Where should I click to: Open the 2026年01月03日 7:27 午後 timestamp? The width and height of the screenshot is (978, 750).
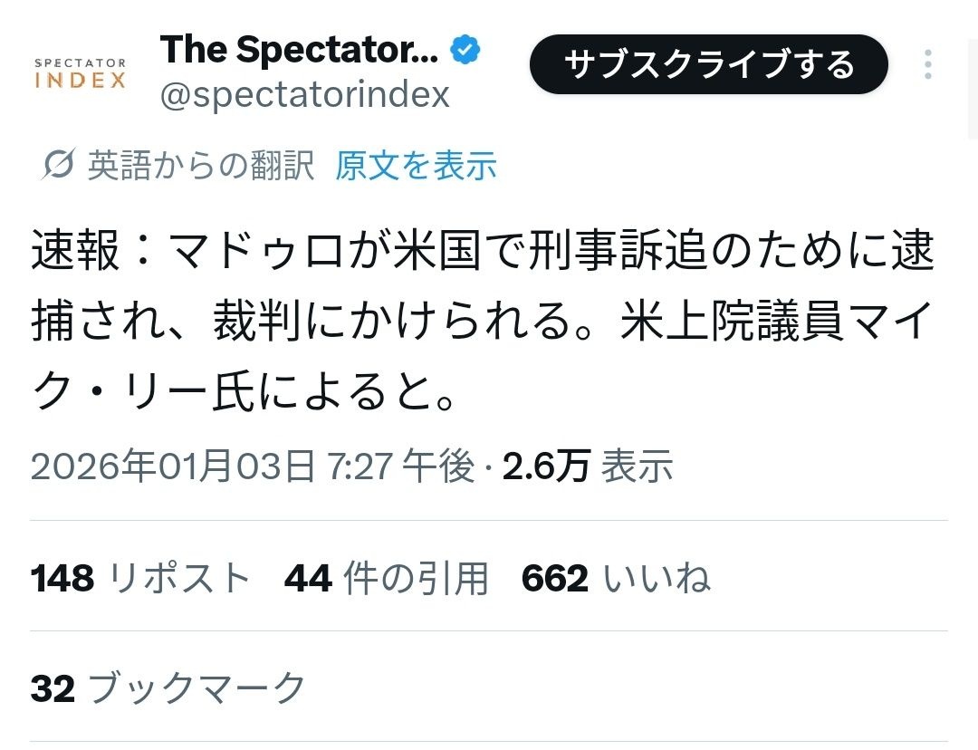click(x=253, y=466)
